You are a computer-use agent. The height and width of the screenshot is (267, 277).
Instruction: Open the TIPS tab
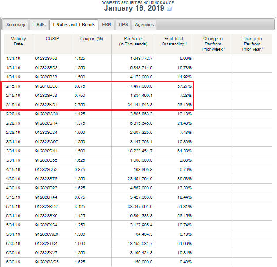click(123, 25)
